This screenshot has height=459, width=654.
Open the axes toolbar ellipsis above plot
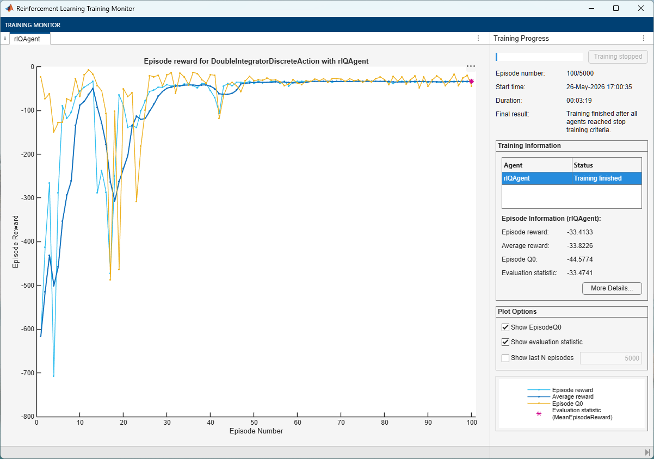click(x=471, y=66)
